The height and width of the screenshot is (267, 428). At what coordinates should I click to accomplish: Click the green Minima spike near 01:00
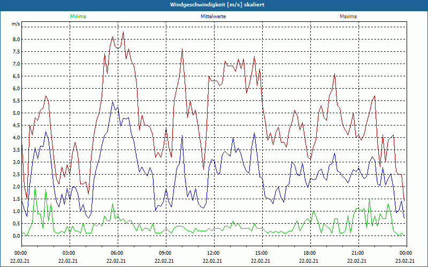click(35, 187)
